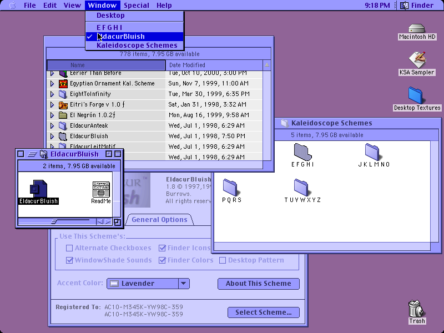This screenshot has height=333, width=444.
Task: Click the right scroll arrow in EldacurBluish window
Action: 108,221
